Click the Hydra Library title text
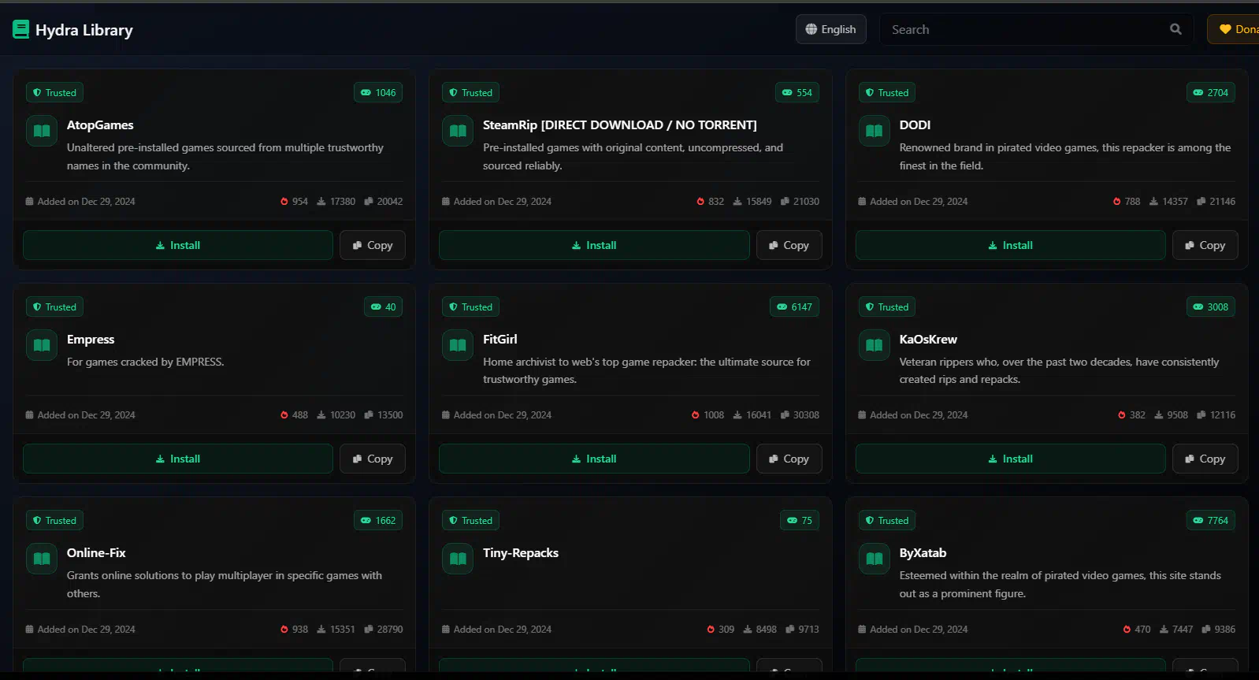The height and width of the screenshot is (680, 1259). tap(84, 30)
